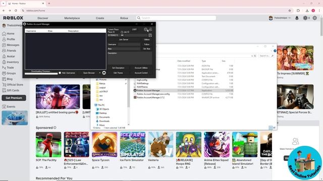Image resolution: width=323 pixels, height=181 pixels.
Task: Click the shuffle icon beside the Place ID
Action: tap(122, 35)
